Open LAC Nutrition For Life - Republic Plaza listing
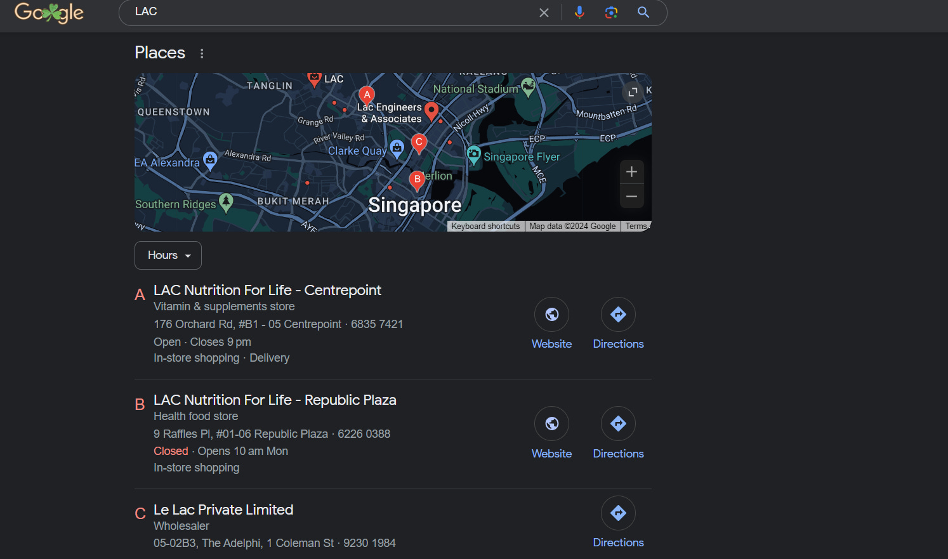This screenshot has height=559, width=948. (x=275, y=400)
